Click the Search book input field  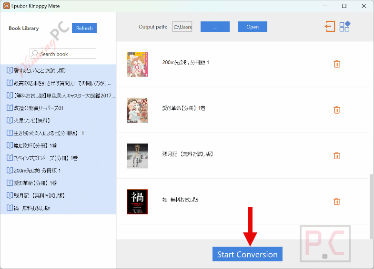click(x=63, y=54)
